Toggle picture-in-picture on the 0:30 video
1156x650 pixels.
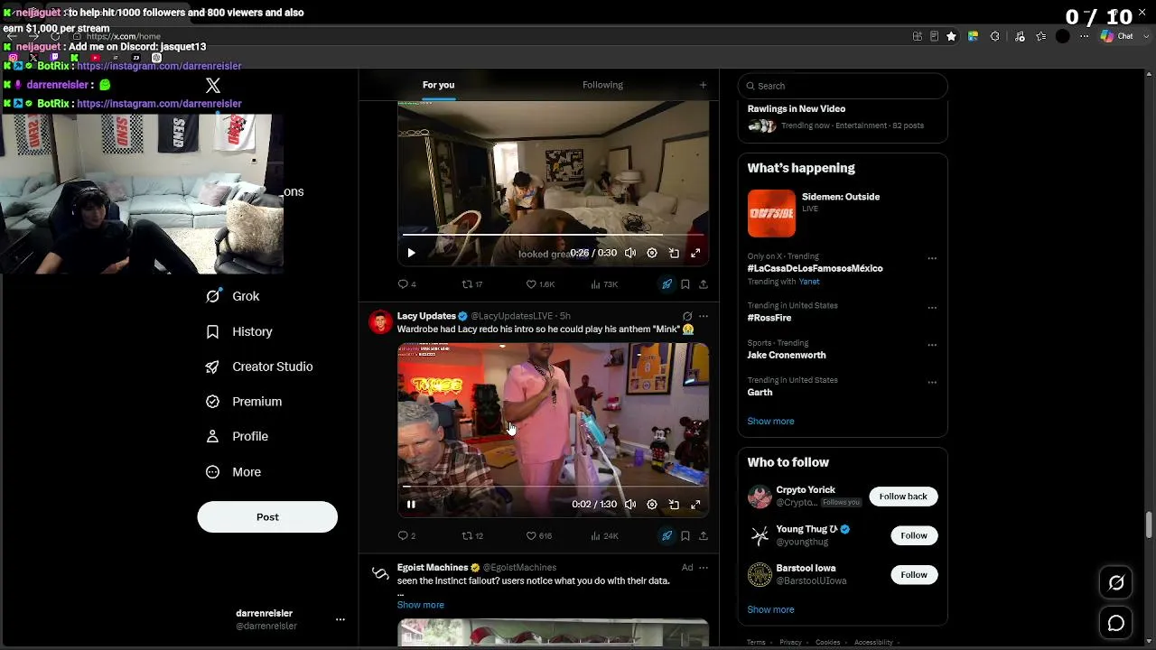coord(674,254)
